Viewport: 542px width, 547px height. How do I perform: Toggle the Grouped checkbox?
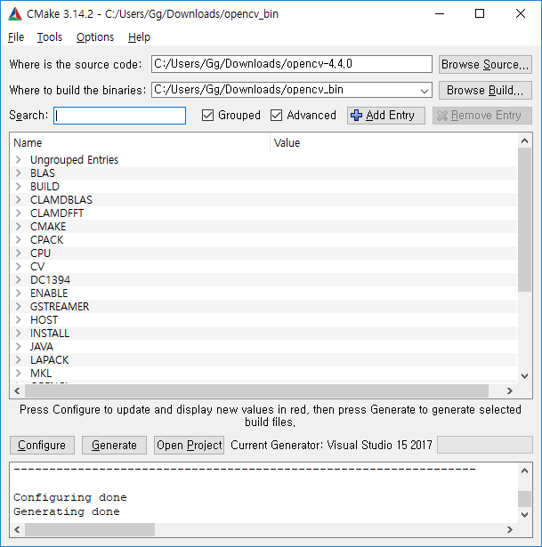(207, 115)
